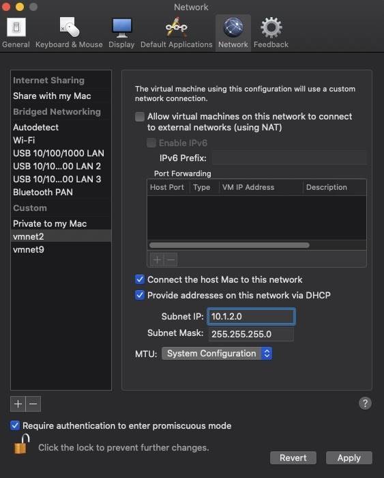Click the Apply button
The width and height of the screenshot is (384, 478).
(x=349, y=458)
